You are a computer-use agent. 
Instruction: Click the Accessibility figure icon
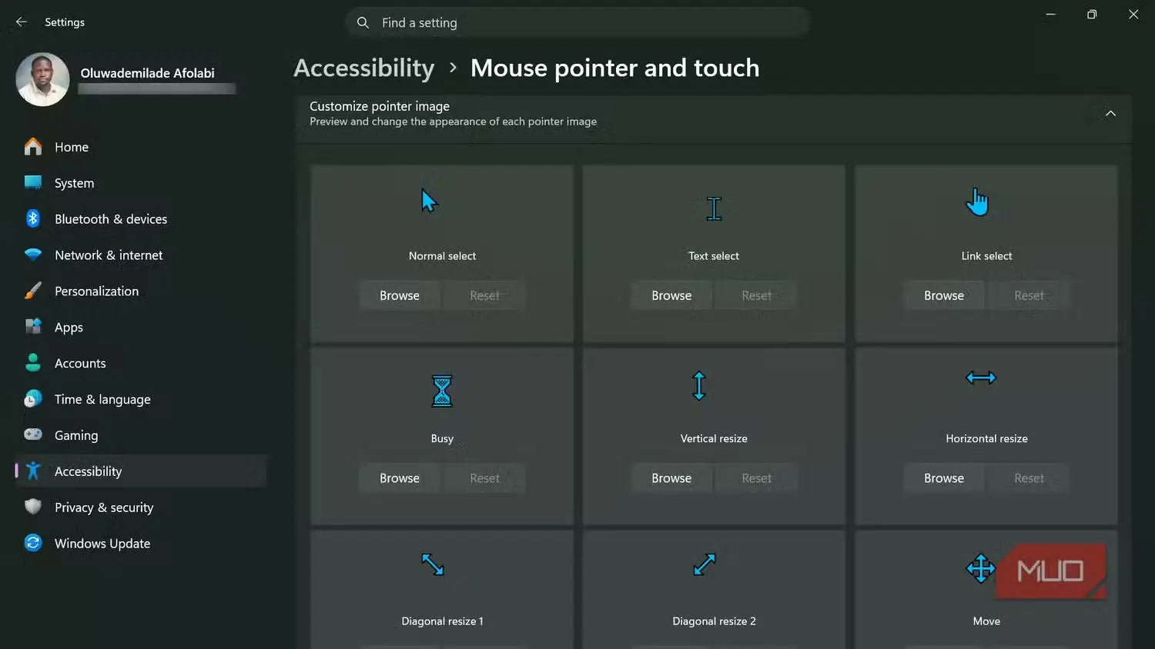(x=33, y=471)
